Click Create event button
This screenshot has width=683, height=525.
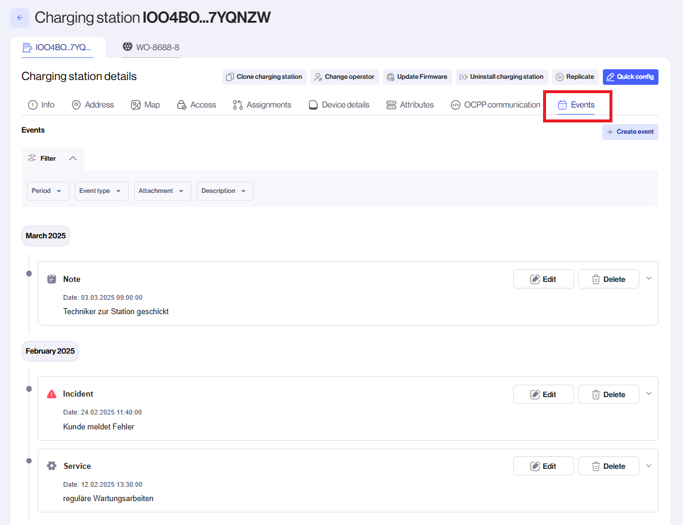[x=630, y=132]
